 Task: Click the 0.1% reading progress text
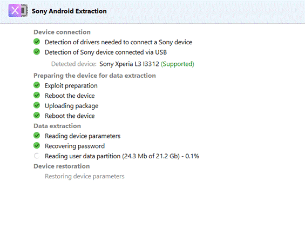192,156
